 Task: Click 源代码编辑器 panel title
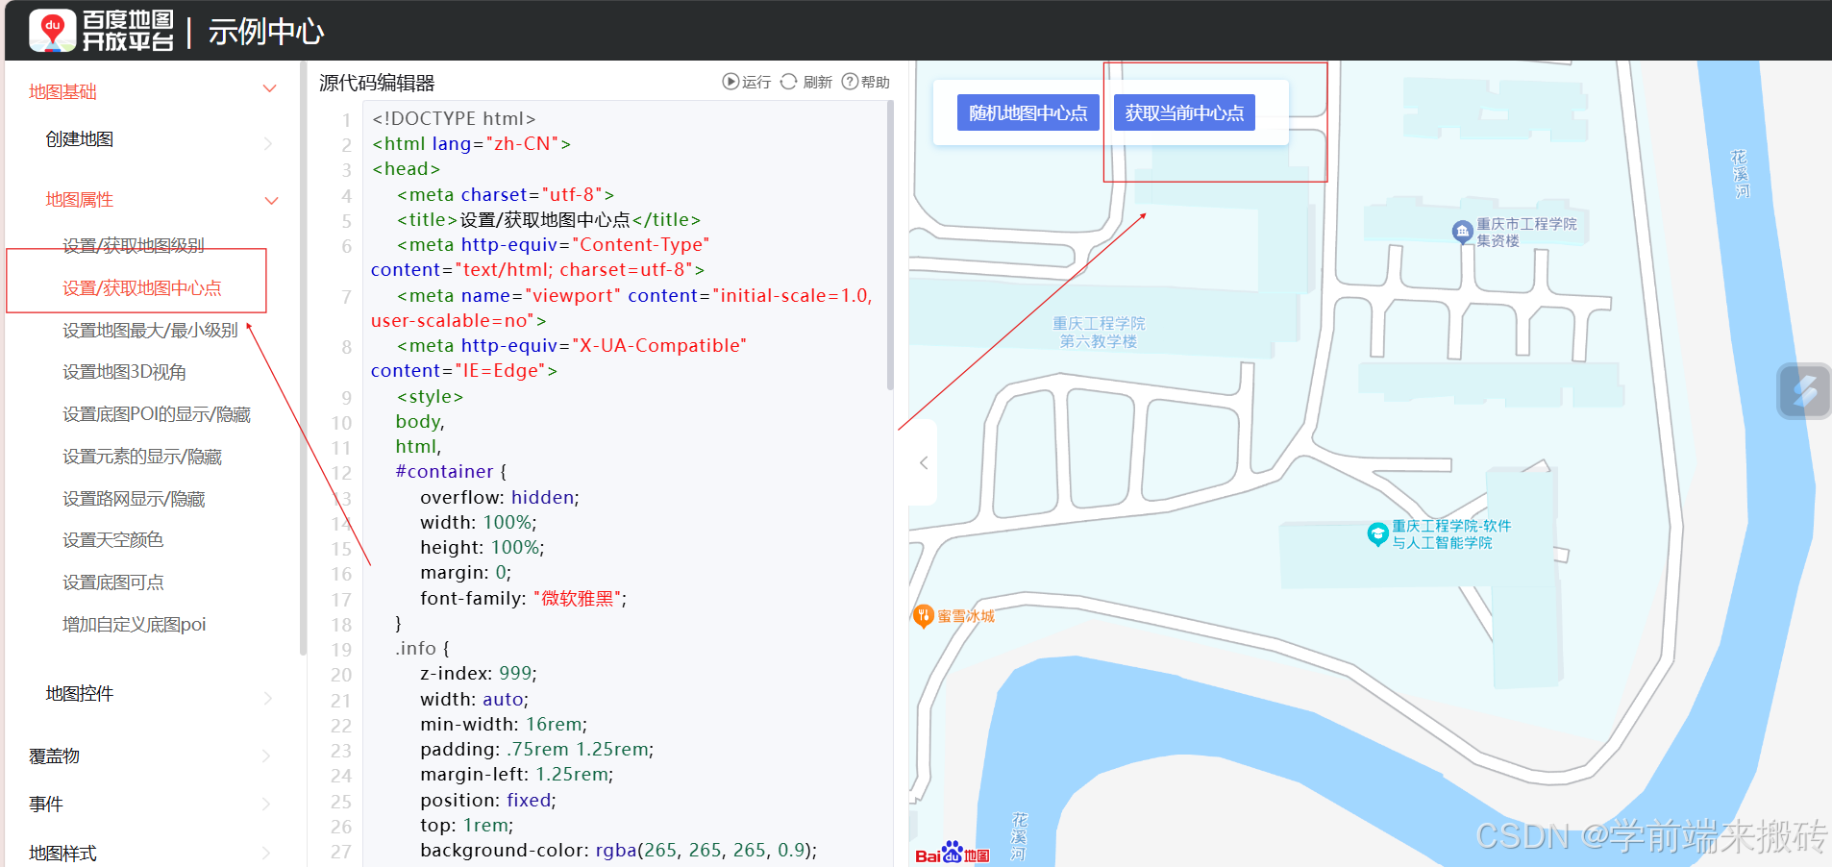377,83
